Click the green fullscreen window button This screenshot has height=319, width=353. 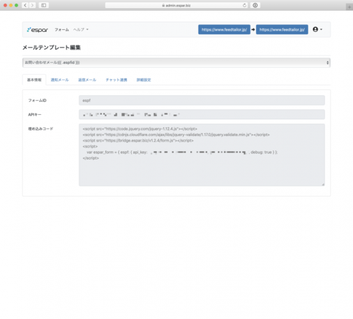[16, 5]
